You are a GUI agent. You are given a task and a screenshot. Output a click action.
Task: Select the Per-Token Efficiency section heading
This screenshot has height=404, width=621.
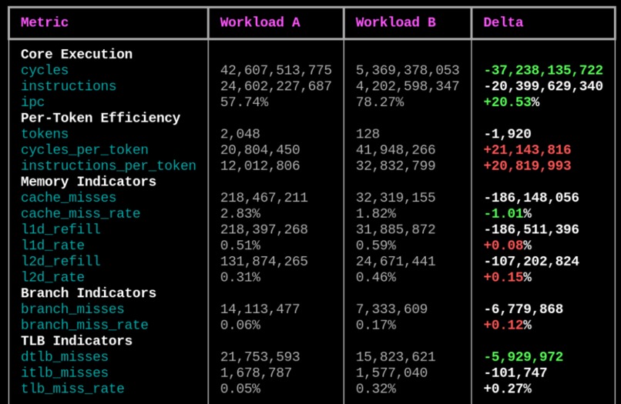click(x=101, y=118)
